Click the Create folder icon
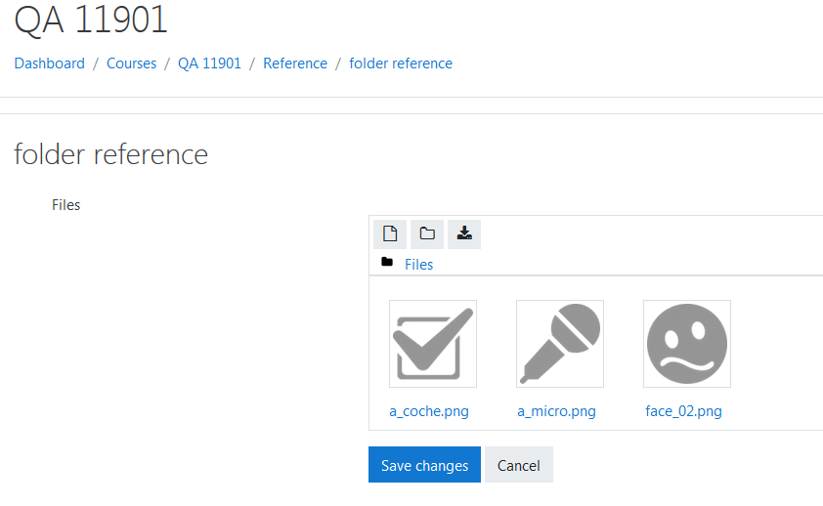This screenshot has height=506, width=823. (427, 233)
